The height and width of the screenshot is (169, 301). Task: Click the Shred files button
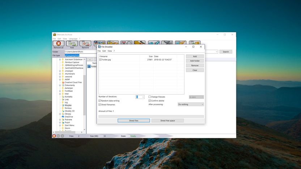133,121
